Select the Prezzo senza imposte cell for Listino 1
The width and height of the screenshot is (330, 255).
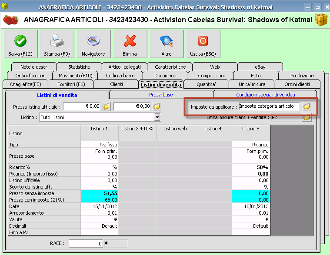tap(100, 192)
